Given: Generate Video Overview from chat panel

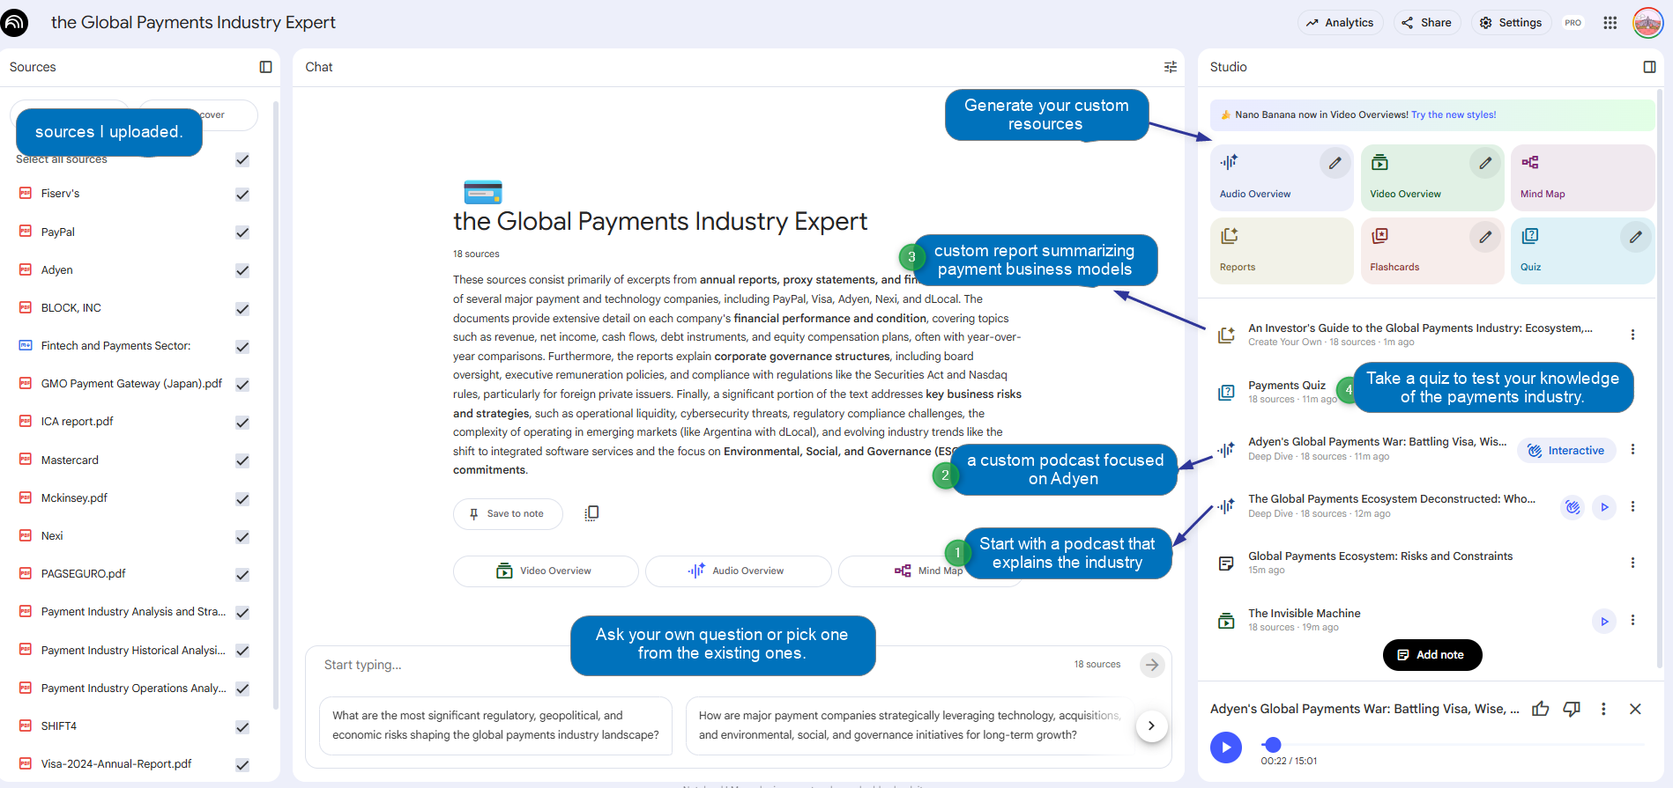Looking at the screenshot, I should 545,571.
